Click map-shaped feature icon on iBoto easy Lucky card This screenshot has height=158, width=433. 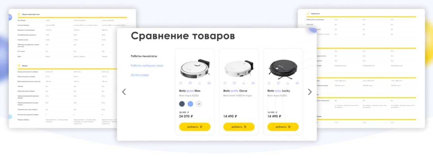coord(297,83)
